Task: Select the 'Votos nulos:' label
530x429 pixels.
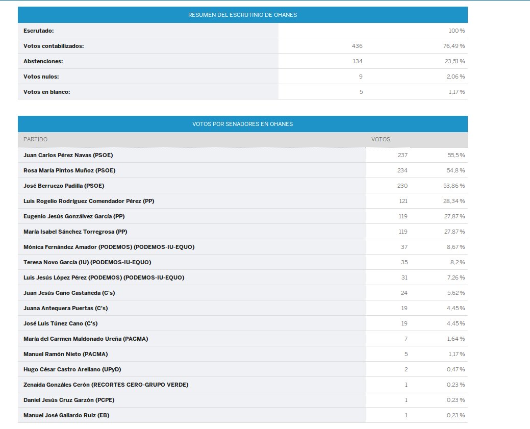Action: [41, 77]
